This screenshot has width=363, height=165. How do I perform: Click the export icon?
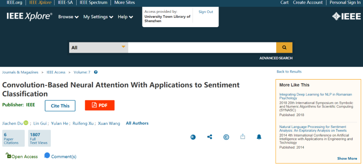click(x=243, y=137)
